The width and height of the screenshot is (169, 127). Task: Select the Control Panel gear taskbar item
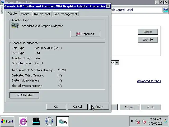coord(63,121)
